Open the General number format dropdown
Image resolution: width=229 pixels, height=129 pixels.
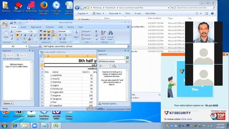pyautogui.click(x=70, y=32)
